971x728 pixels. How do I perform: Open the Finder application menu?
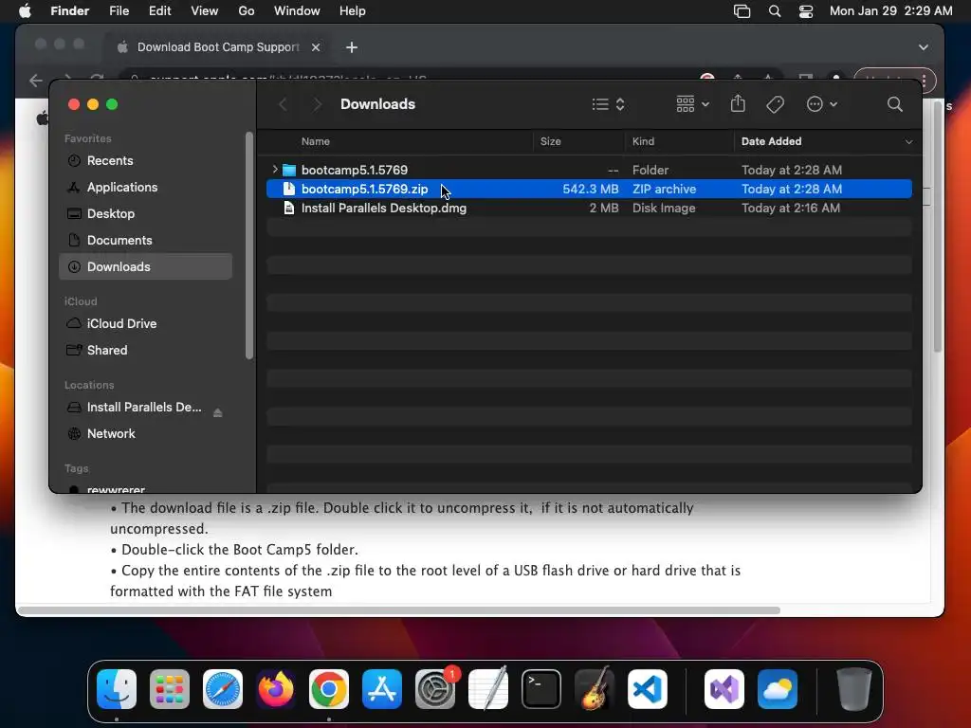(x=69, y=11)
